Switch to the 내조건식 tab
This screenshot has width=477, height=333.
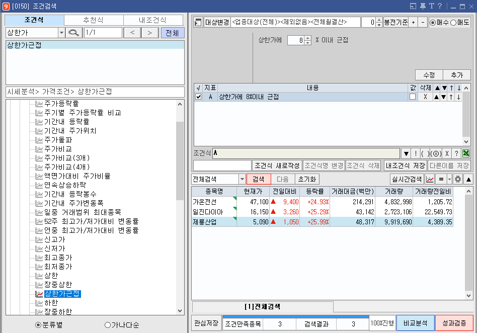(x=153, y=20)
